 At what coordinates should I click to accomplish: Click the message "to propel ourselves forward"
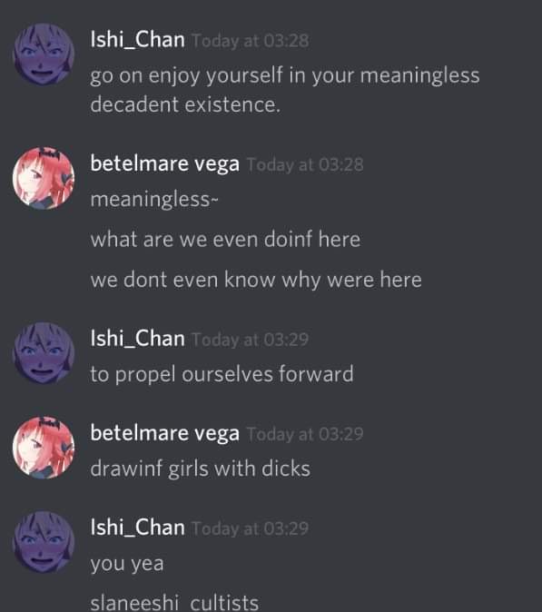click(222, 374)
